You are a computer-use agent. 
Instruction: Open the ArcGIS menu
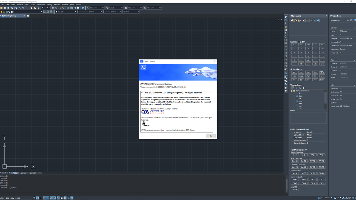coord(78,4)
